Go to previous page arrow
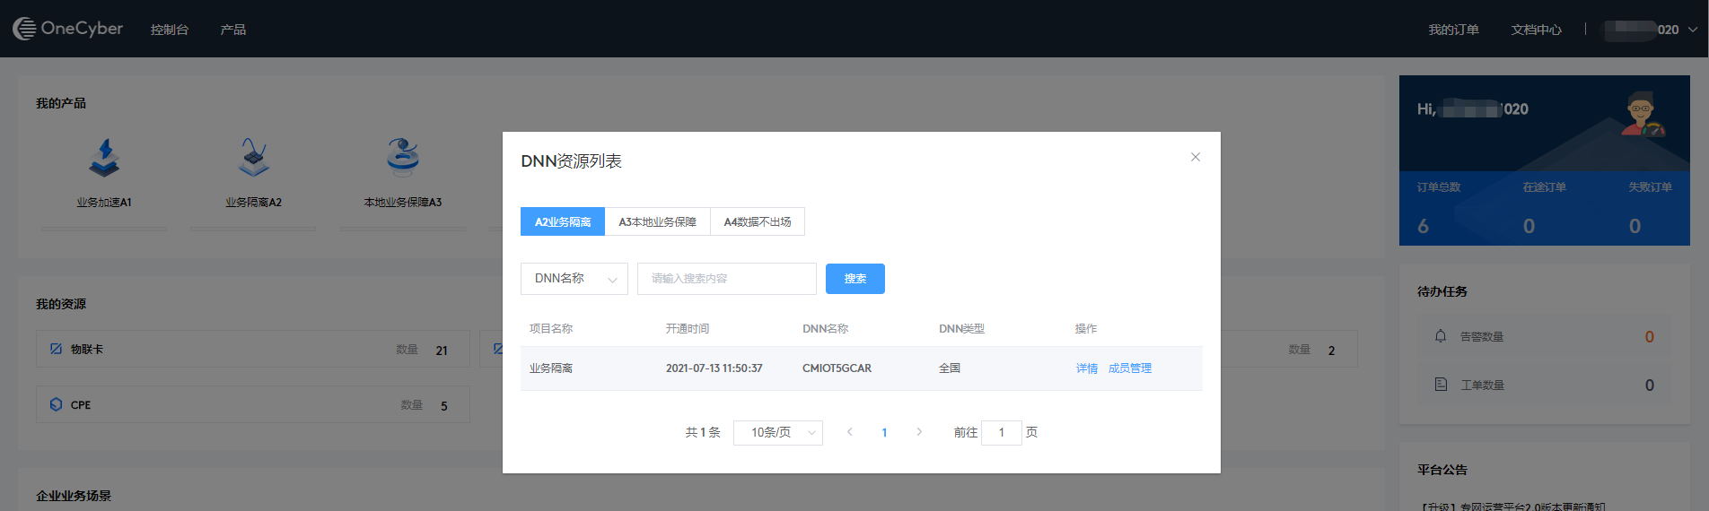The width and height of the screenshot is (1709, 511). (849, 432)
